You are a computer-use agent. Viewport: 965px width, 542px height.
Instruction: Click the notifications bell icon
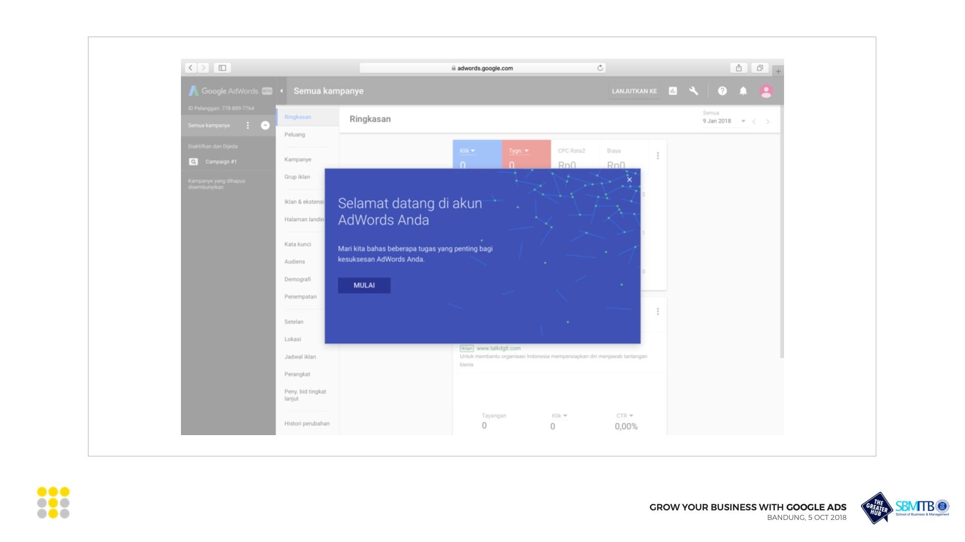pos(743,91)
